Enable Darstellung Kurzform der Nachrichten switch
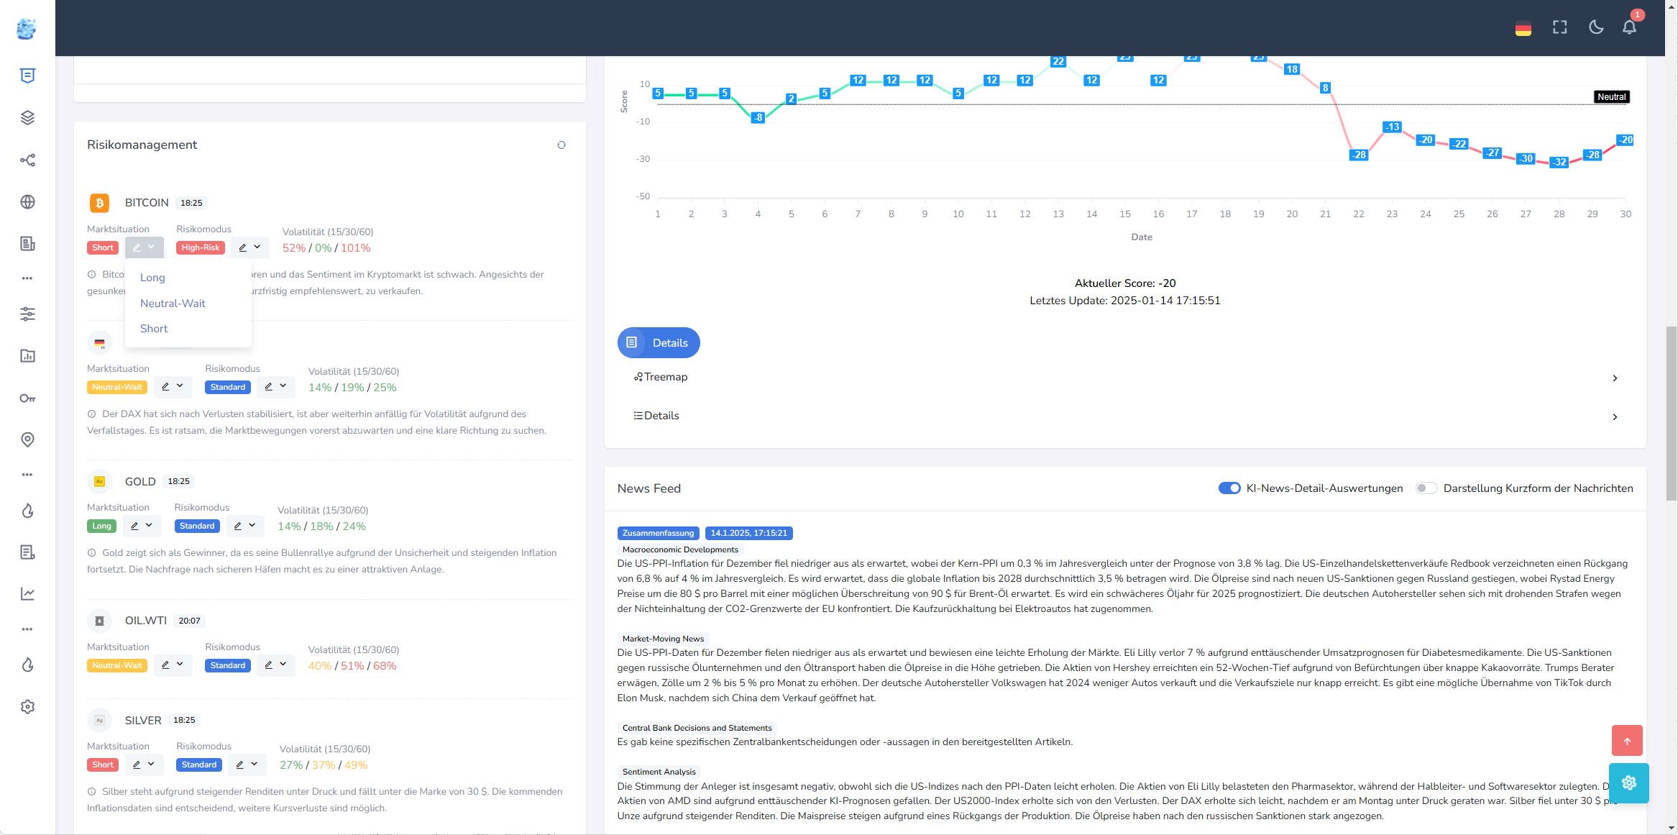This screenshot has height=835, width=1678. pos(1426,488)
